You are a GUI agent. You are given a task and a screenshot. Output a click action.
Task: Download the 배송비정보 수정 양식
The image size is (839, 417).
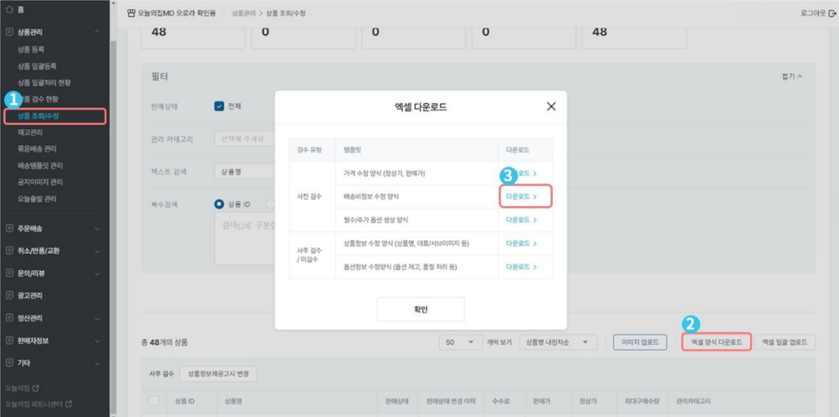pyautogui.click(x=521, y=197)
